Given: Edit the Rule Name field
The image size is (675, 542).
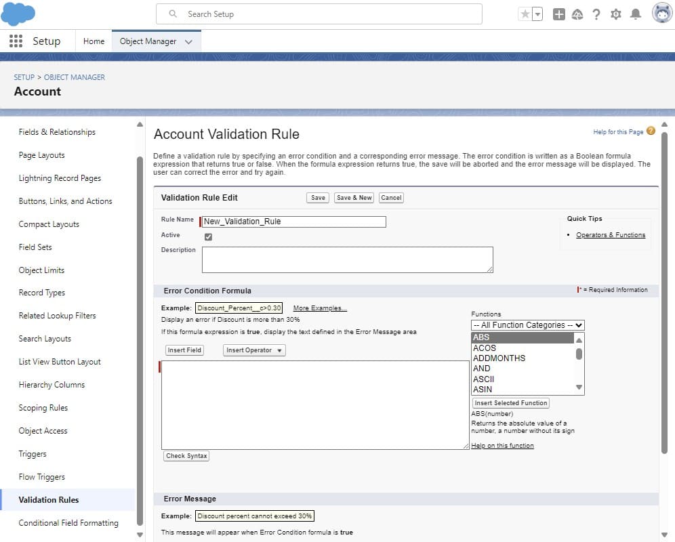Looking at the screenshot, I should pyautogui.click(x=294, y=222).
